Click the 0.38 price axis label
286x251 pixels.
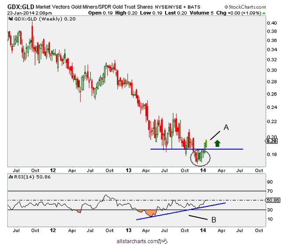tap(272, 31)
